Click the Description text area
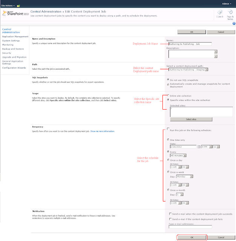 (x=192, y=54)
